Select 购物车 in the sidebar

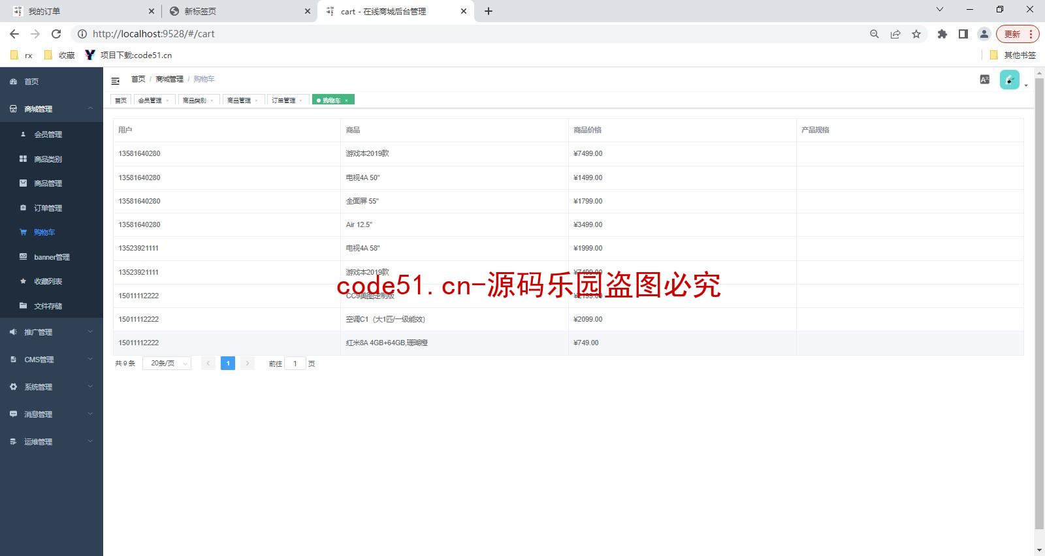tap(52, 232)
